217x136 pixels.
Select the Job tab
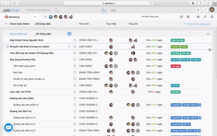[104, 11]
